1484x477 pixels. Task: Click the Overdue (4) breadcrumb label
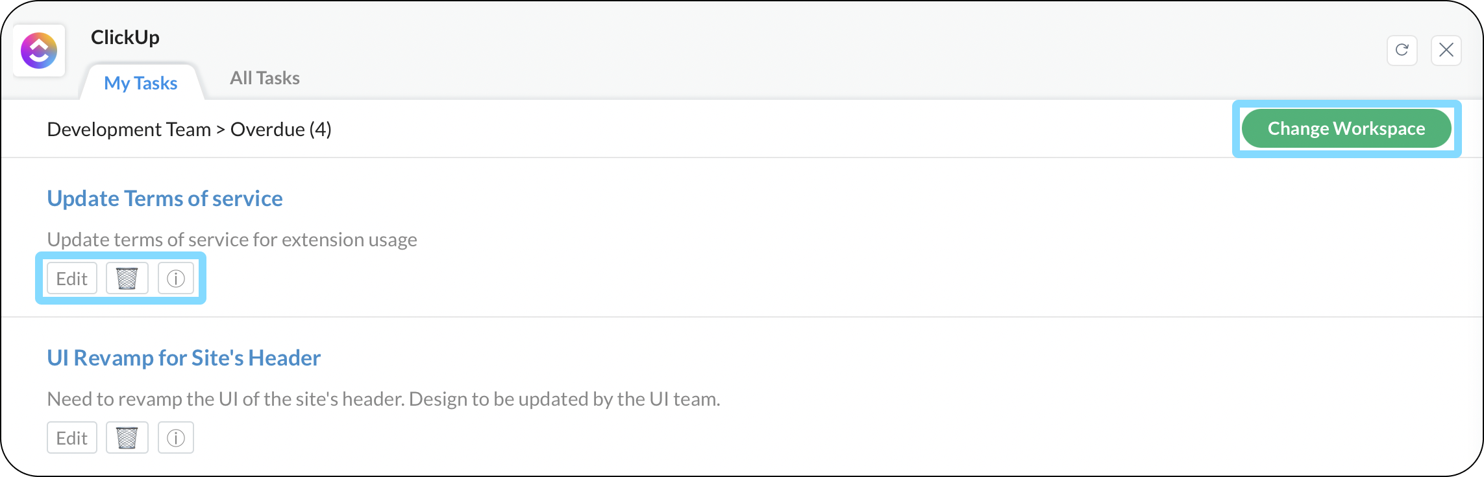280,130
